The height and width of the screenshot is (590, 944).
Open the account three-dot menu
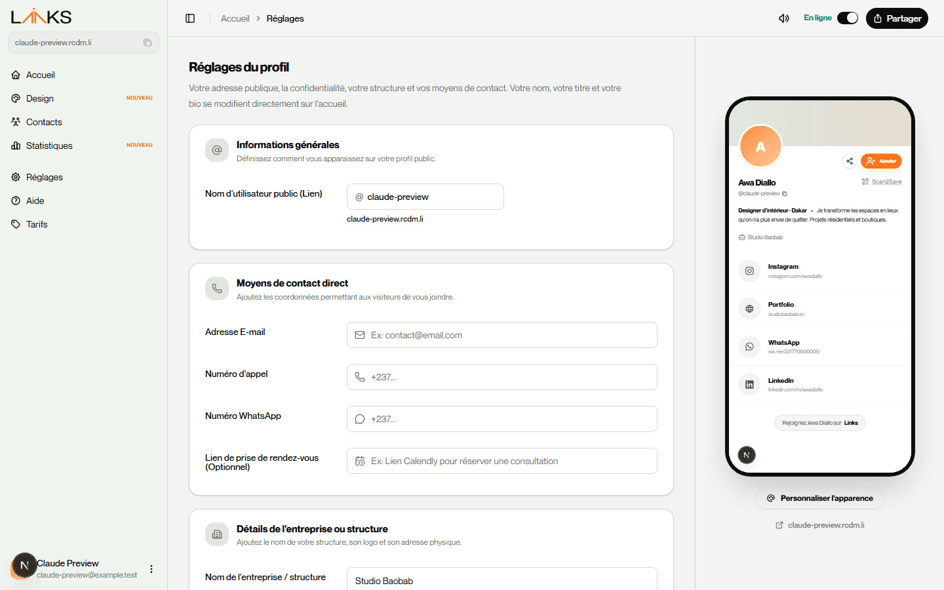coord(151,569)
